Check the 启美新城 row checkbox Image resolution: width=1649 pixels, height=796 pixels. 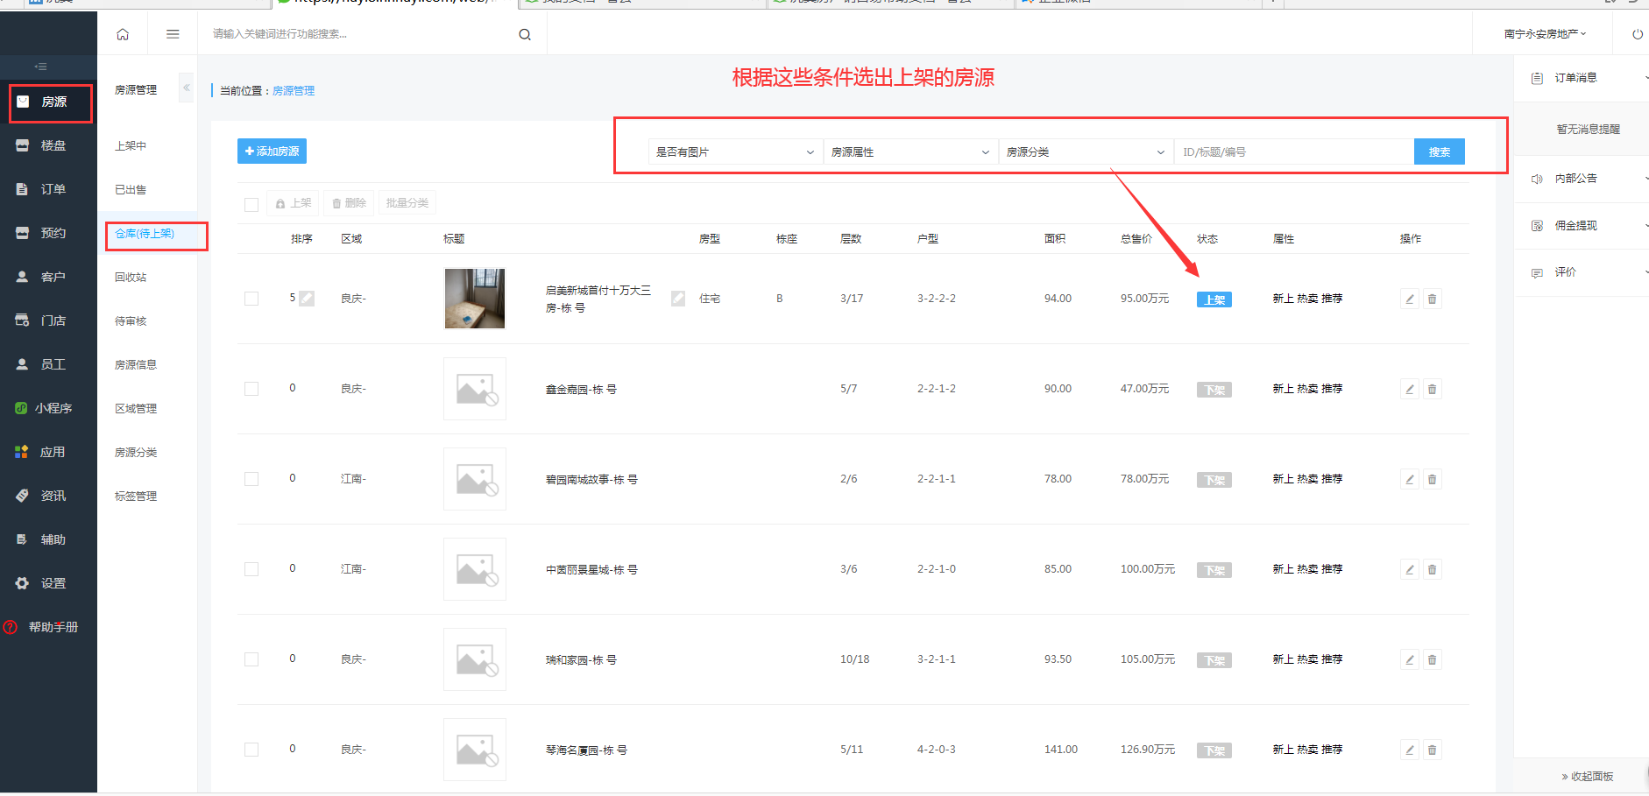[x=251, y=299]
